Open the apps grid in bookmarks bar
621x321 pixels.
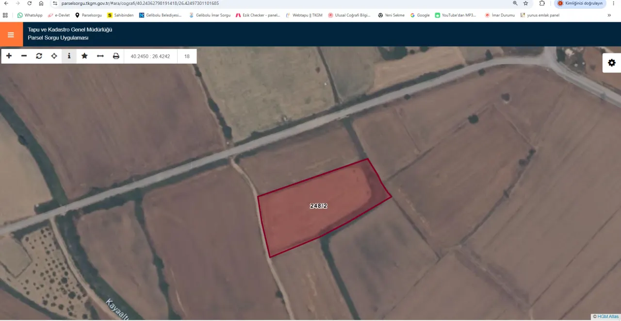5,15
